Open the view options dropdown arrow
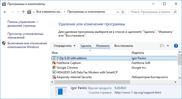182x99 pixels. coord(168,46)
